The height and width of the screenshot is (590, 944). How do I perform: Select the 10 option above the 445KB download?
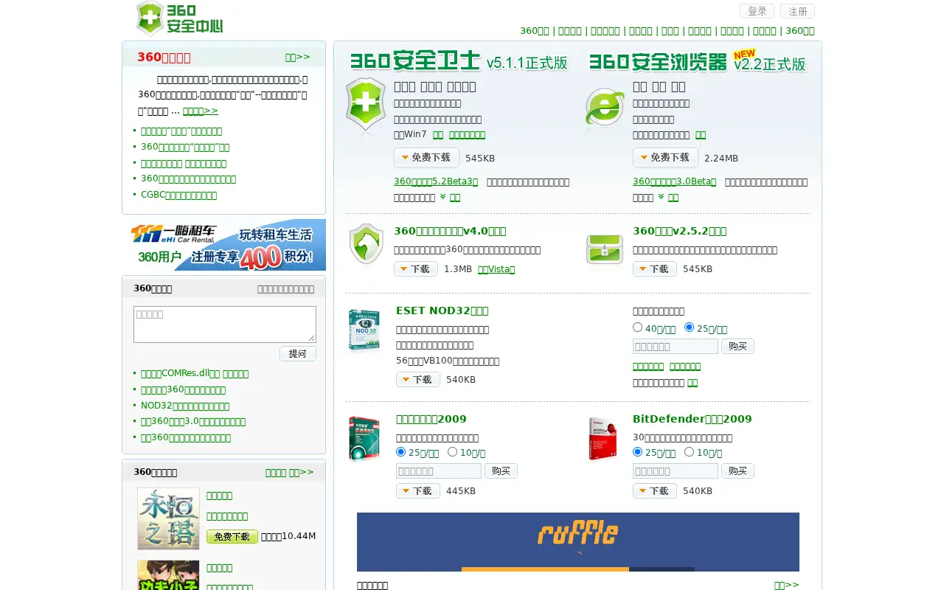[x=453, y=452]
